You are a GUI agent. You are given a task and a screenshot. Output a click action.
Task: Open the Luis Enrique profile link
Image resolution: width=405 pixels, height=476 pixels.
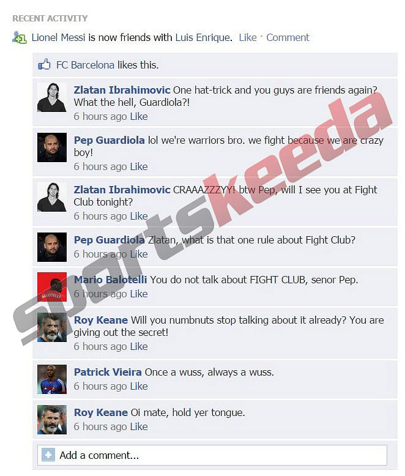pos(202,37)
